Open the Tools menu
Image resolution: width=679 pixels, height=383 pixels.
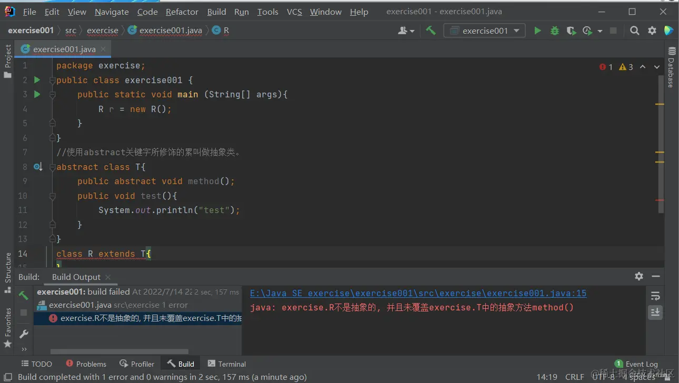coord(267,12)
